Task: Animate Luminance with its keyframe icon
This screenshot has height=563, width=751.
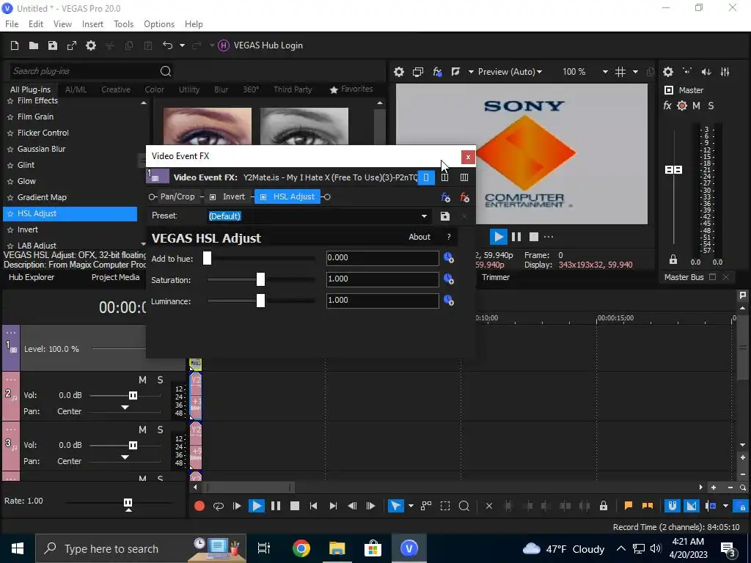Action: coord(448,301)
